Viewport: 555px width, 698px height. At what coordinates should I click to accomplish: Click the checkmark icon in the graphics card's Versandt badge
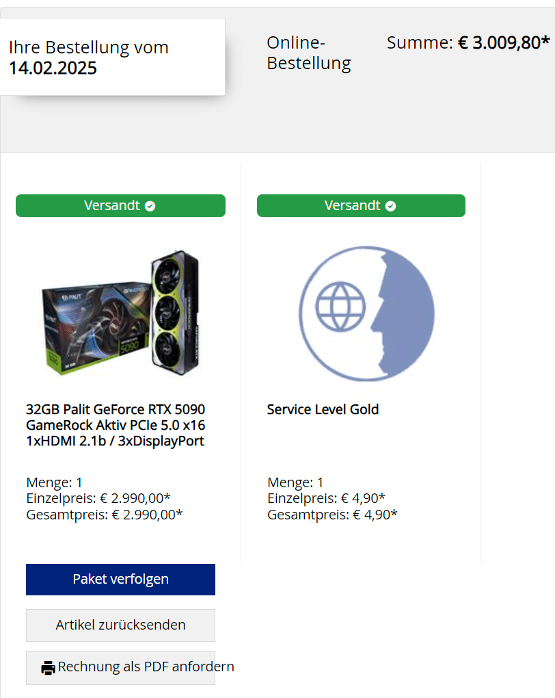pos(150,206)
